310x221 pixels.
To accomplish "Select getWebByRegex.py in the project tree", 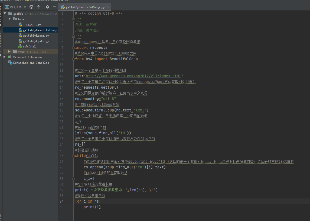I will point(36,36).
